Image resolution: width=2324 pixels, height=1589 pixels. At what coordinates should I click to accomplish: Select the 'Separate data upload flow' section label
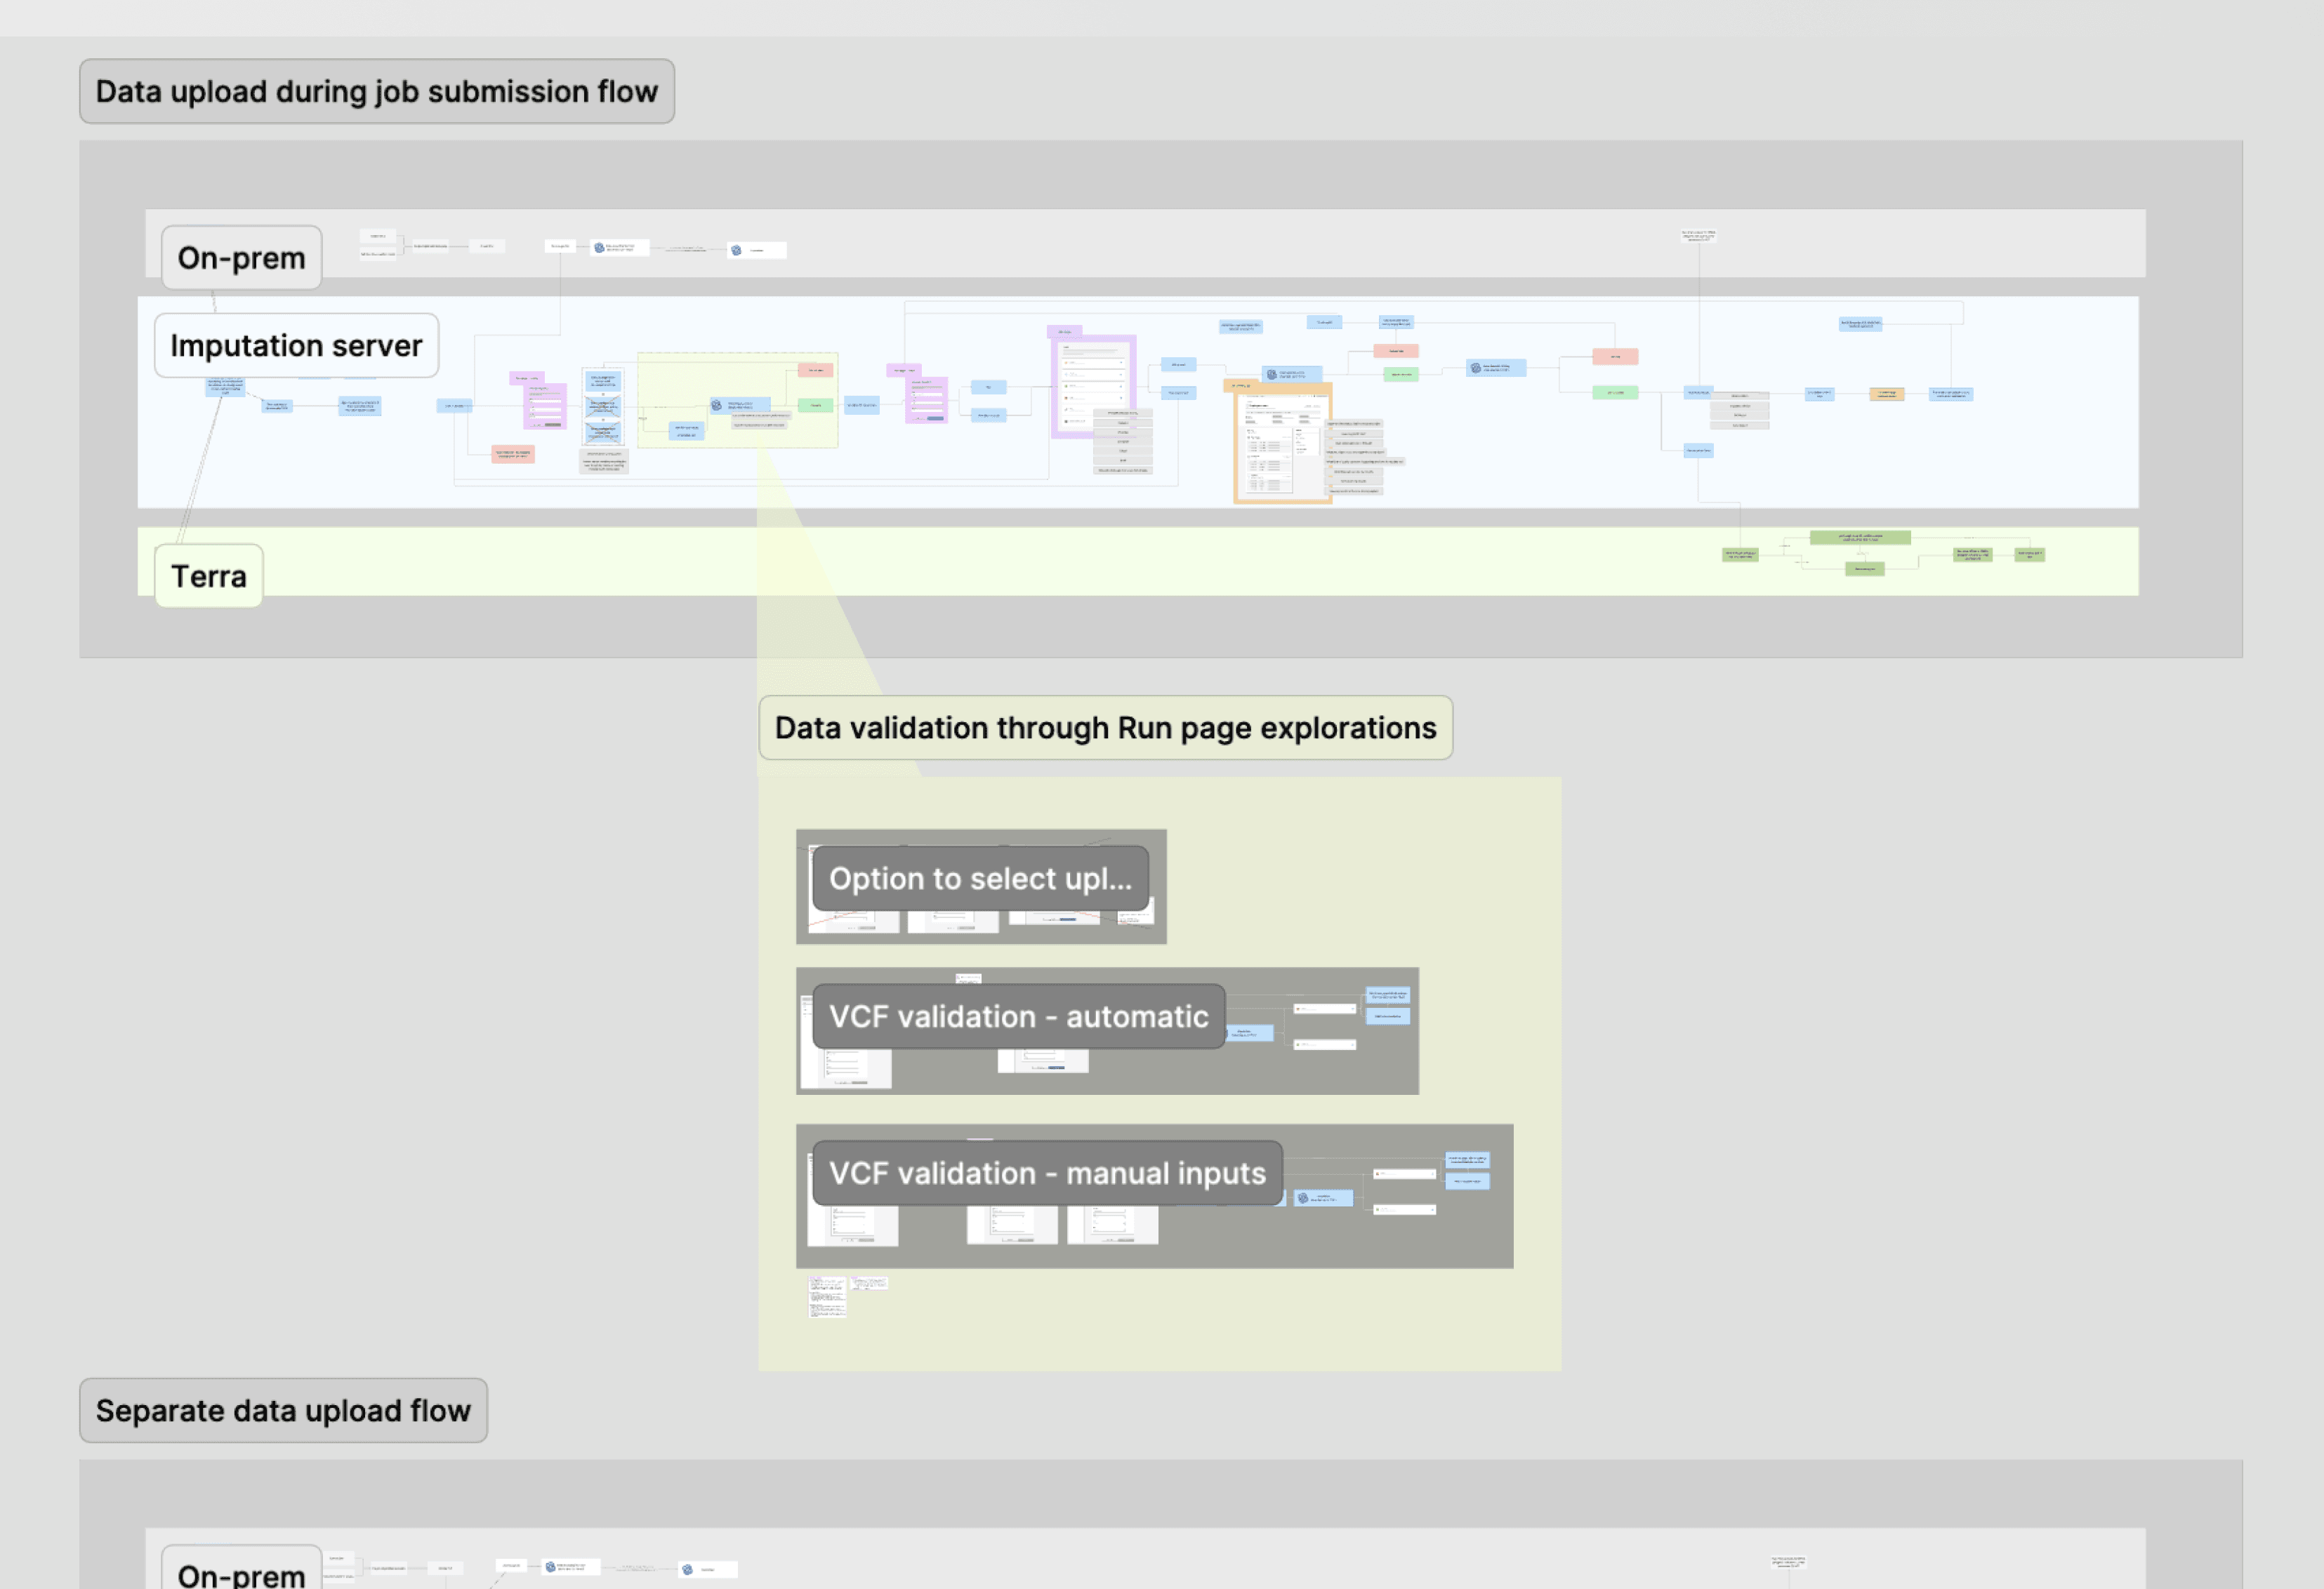pyautogui.click(x=283, y=1410)
